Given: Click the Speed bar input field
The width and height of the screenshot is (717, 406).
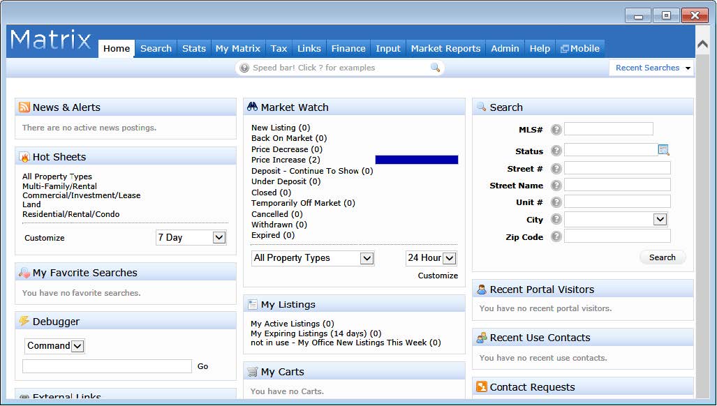Looking at the screenshot, I should (339, 68).
